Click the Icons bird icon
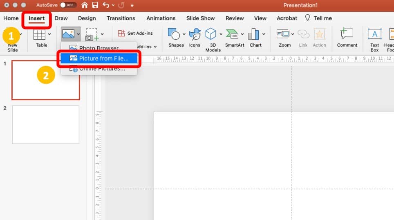Viewport: 394px width, 220px height. (195, 34)
